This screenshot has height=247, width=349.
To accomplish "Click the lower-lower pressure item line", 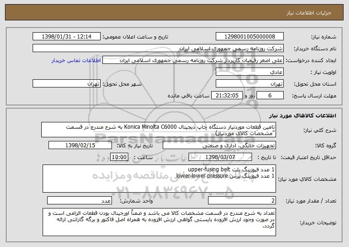I will (225, 176).
